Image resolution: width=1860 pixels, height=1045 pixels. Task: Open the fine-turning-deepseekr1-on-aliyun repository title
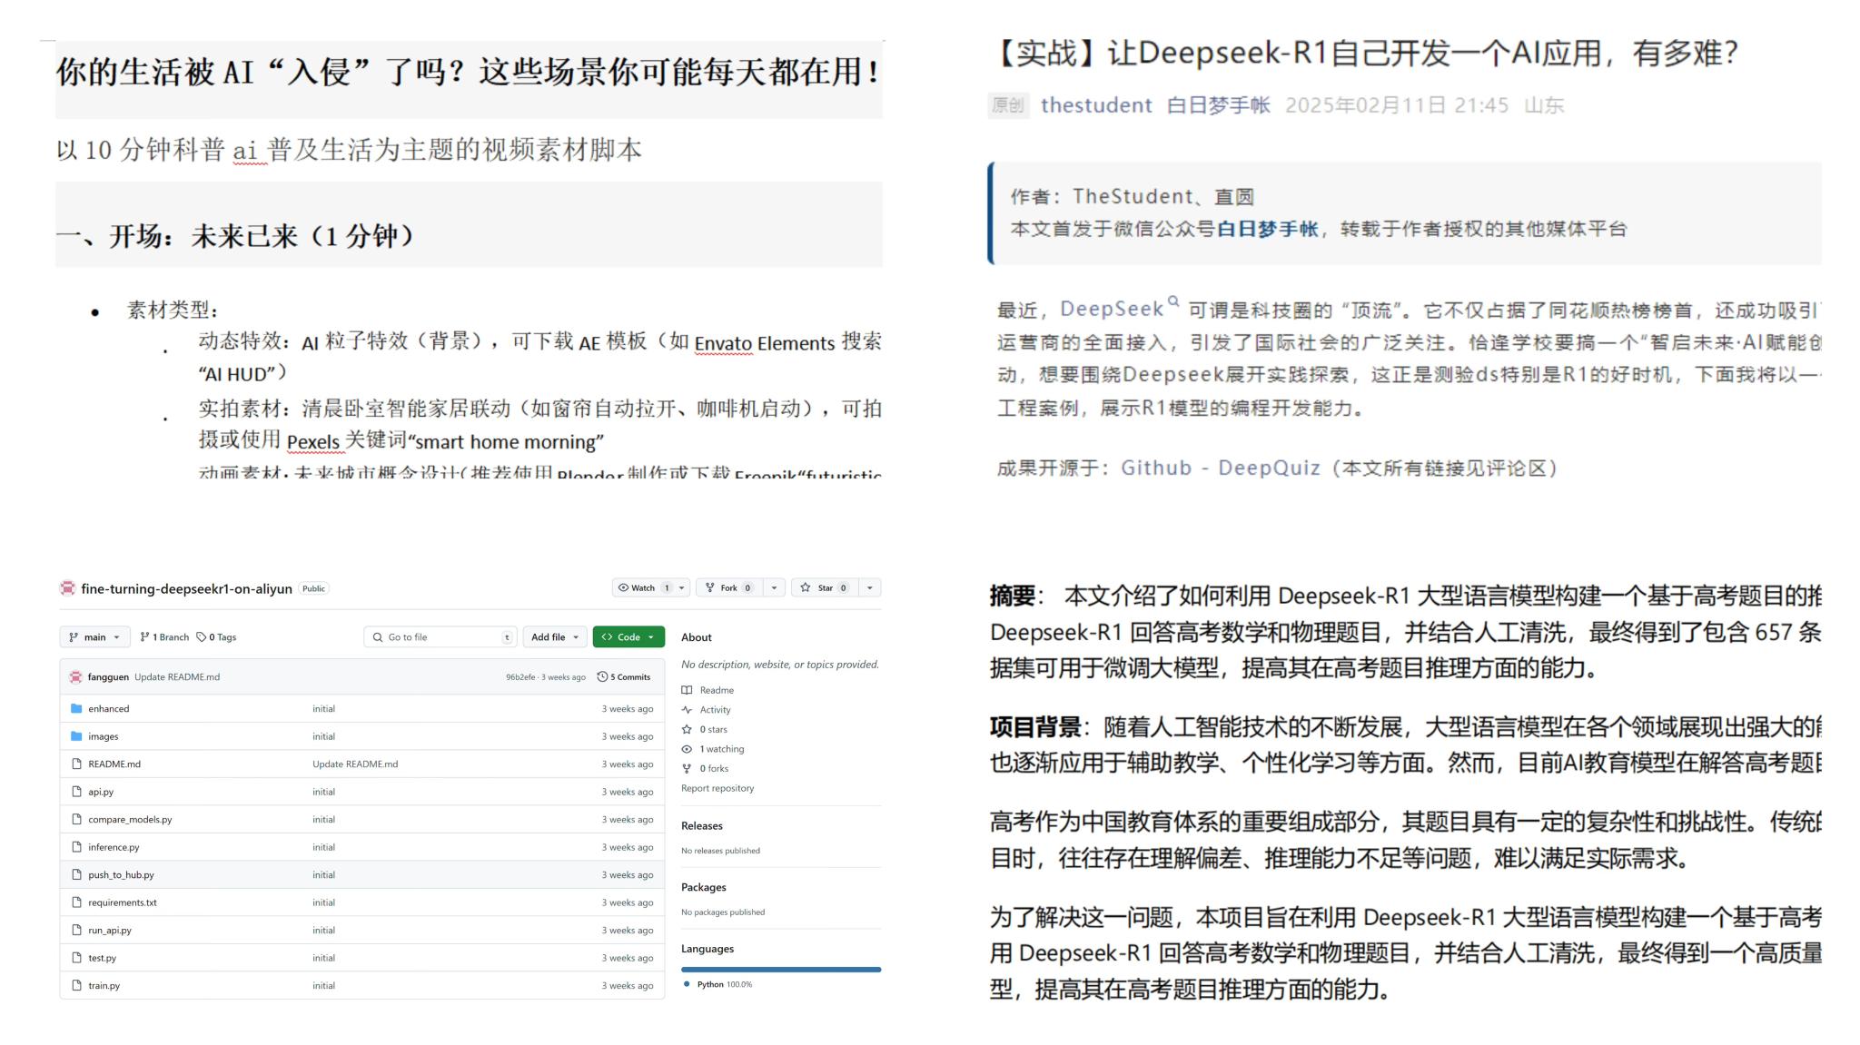186,589
